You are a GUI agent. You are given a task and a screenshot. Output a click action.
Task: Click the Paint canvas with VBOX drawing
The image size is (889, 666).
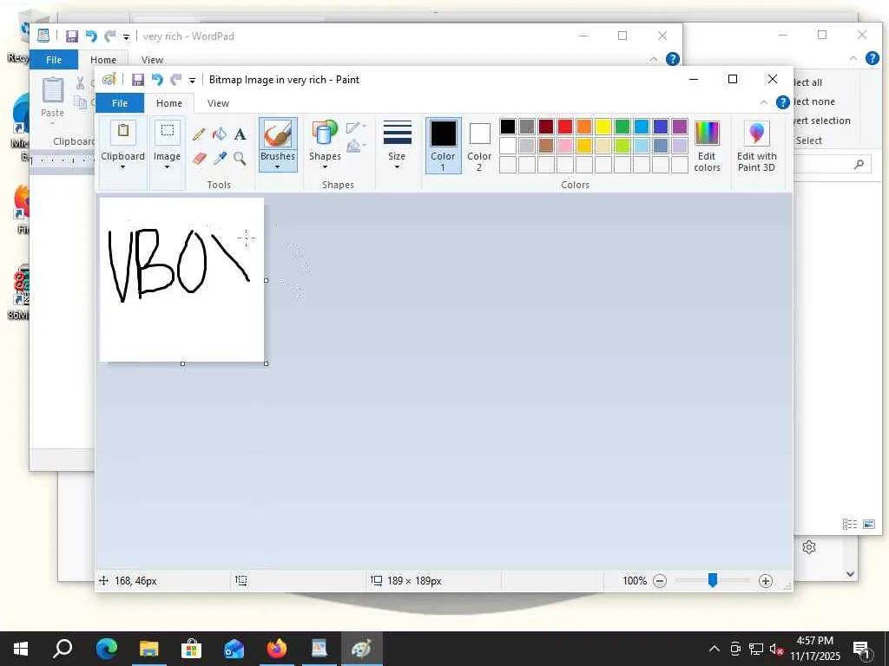(181, 280)
